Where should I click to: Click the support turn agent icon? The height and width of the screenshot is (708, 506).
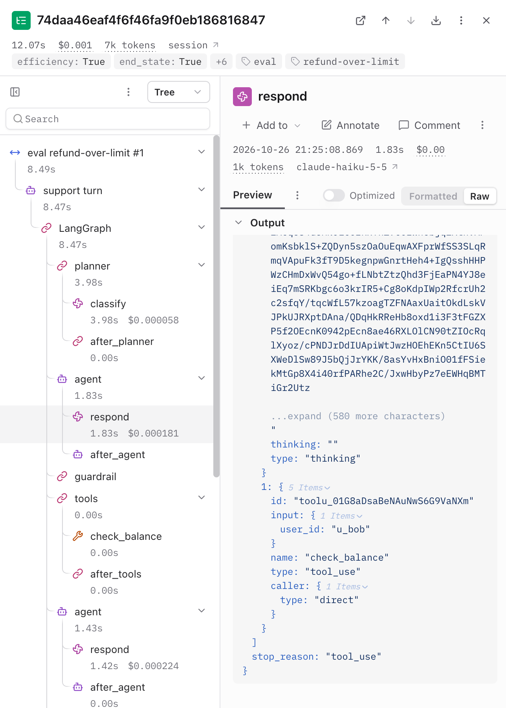(31, 190)
